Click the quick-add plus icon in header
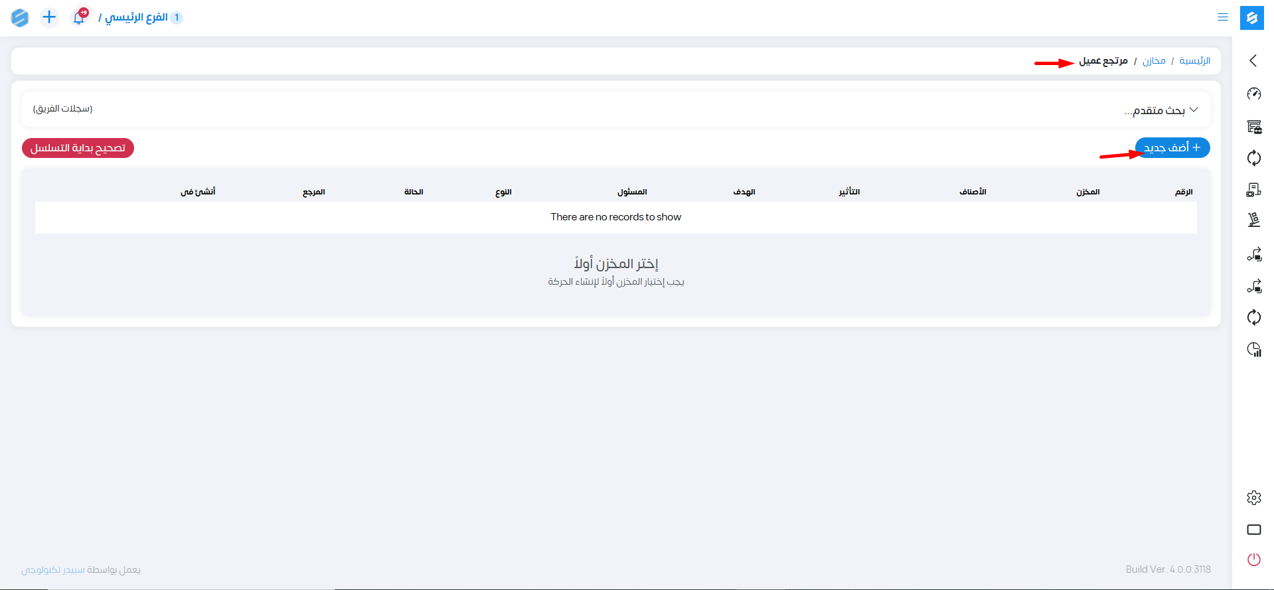1274x590 pixels. click(x=49, y=17)
